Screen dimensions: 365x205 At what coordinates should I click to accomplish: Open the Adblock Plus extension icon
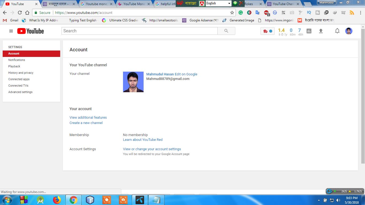click(266, 13)
